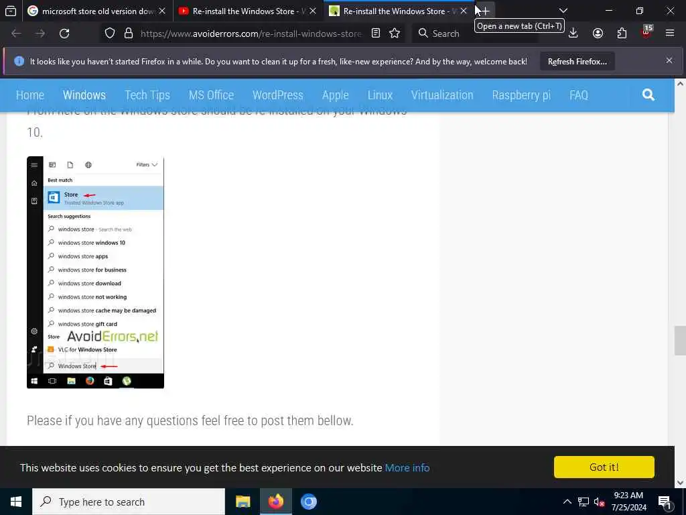Click the taskbar Type here to search box
Viewport: 686px width, 515px height.
tap(129, 502)
